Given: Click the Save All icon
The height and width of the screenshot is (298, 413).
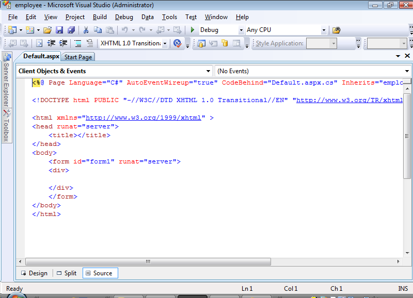Looking at the screenshot, I should (x=71, y=30).
